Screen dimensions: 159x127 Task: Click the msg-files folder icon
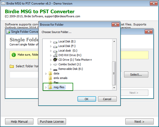click(50, 87)
